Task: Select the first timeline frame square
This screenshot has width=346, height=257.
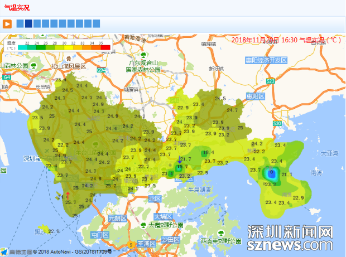Action: pos(20,23)
